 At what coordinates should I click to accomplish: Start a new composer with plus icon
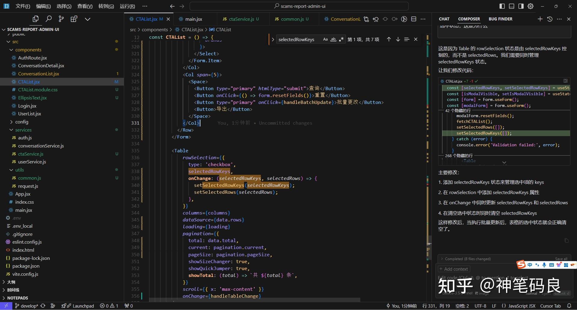tap(540, 19)
